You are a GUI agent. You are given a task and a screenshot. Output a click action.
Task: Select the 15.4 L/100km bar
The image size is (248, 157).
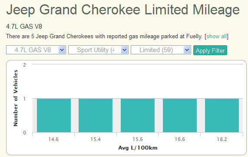[x=96, y=115]
